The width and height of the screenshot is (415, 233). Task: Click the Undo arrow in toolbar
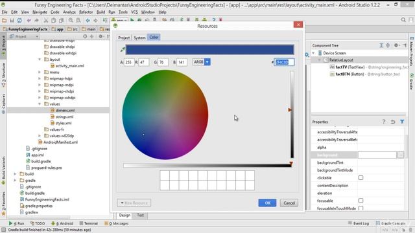click(29, 20)
